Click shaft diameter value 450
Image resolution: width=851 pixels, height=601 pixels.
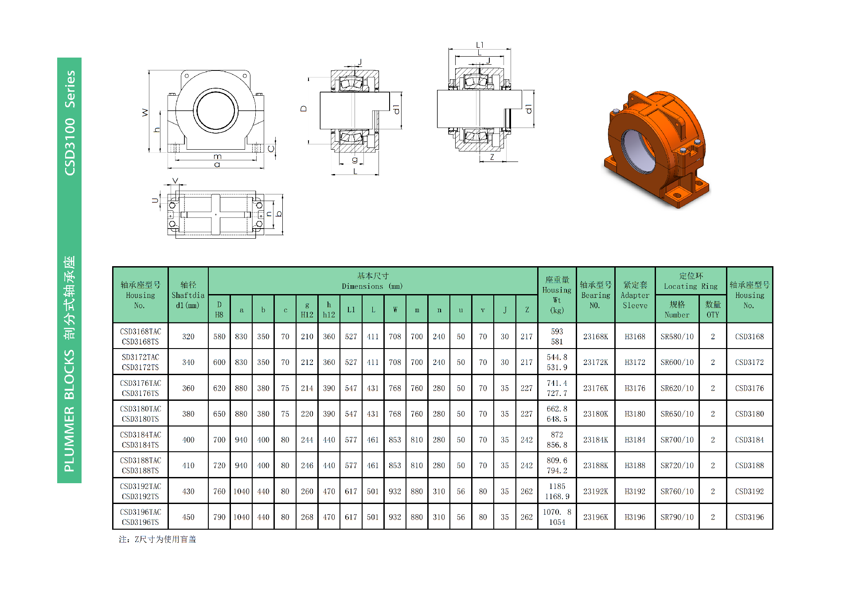188,517
